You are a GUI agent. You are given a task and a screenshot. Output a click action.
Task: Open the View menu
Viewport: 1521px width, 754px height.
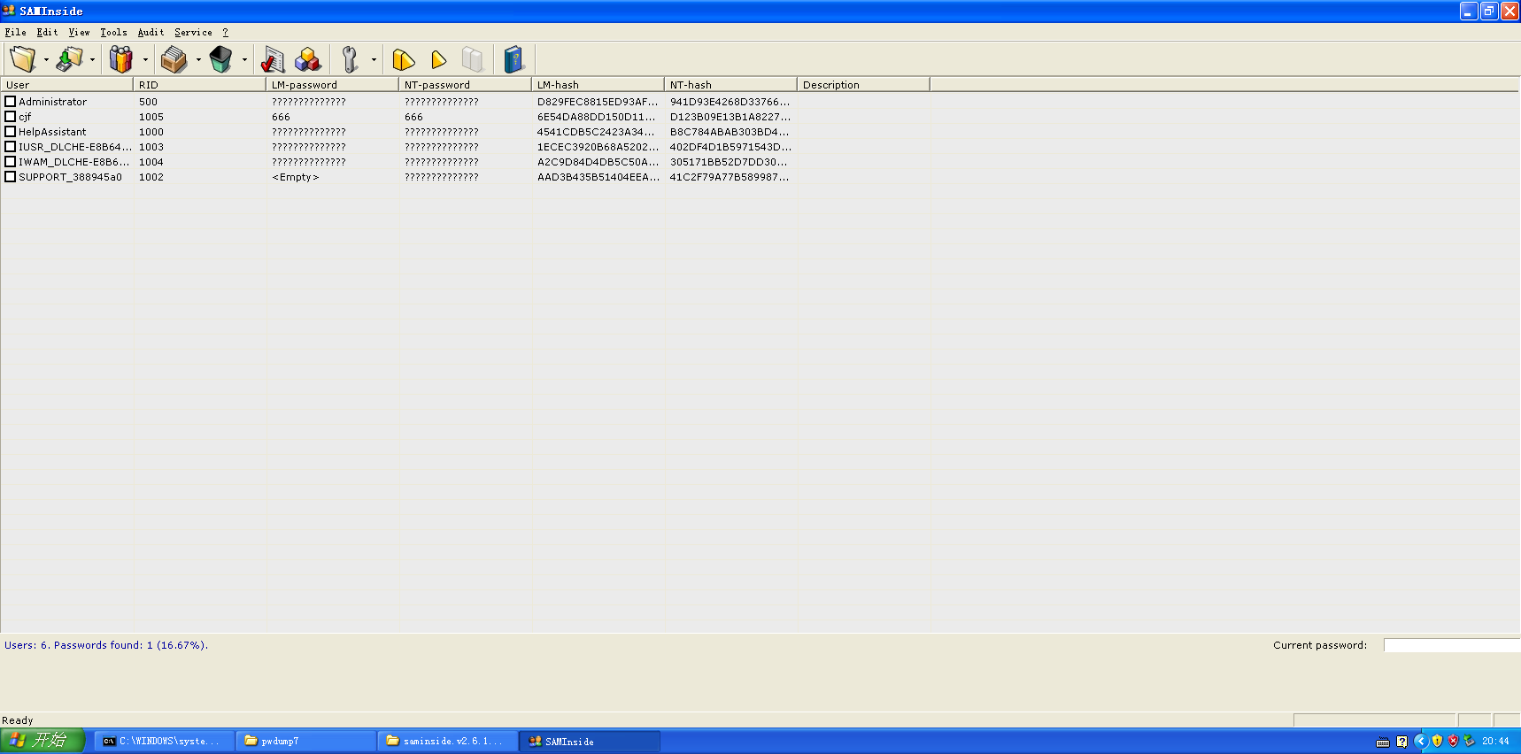(x=79, y=32)
